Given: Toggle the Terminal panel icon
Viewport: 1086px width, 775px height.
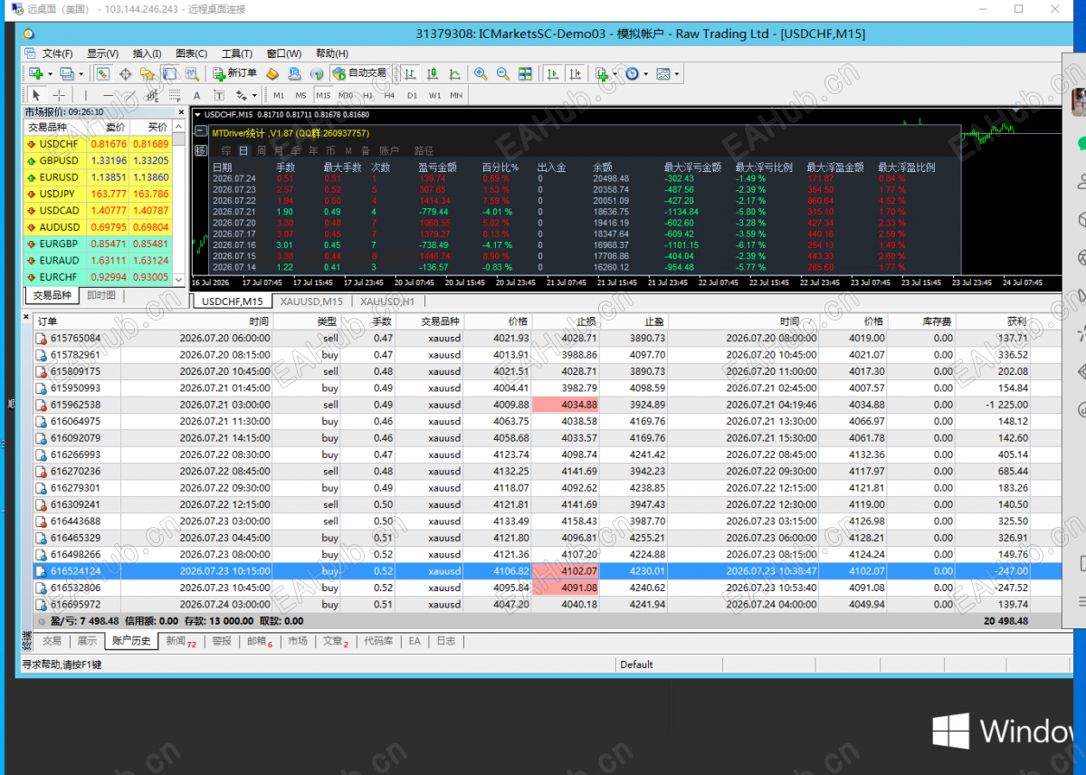Looking at the screenshot, I should [169, 73].
